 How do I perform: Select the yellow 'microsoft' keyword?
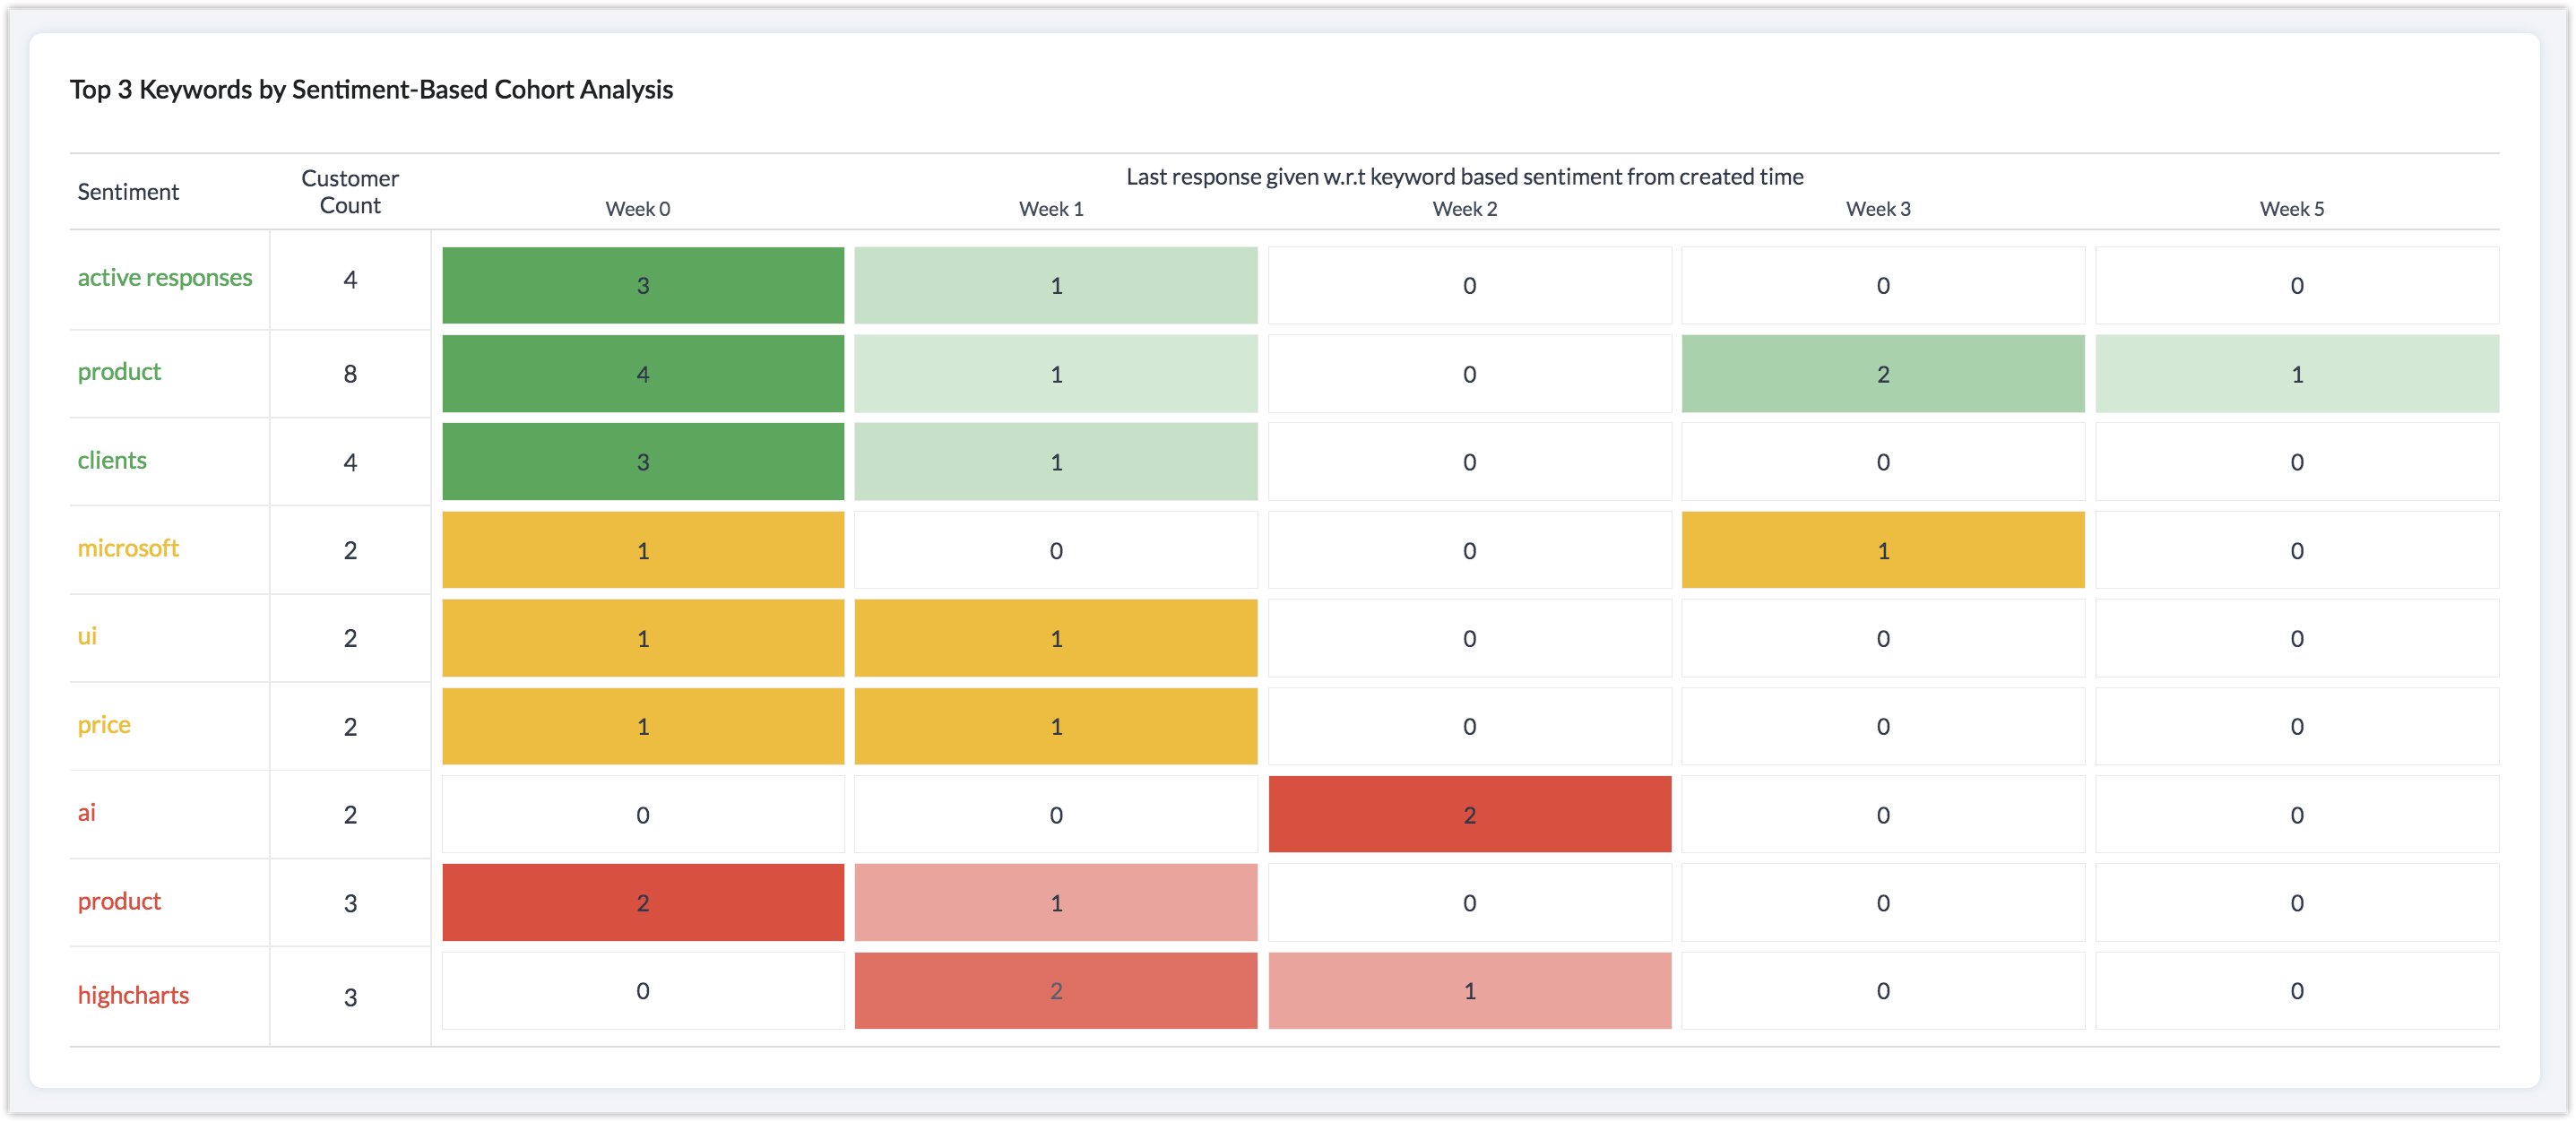click(x=128, y=549)
